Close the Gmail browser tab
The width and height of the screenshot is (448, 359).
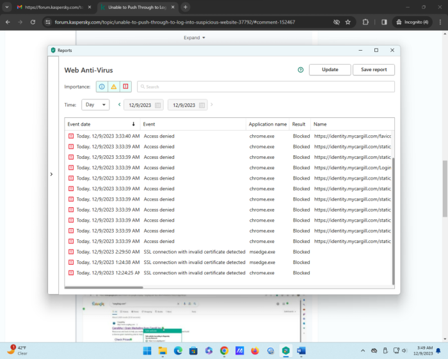90,7
